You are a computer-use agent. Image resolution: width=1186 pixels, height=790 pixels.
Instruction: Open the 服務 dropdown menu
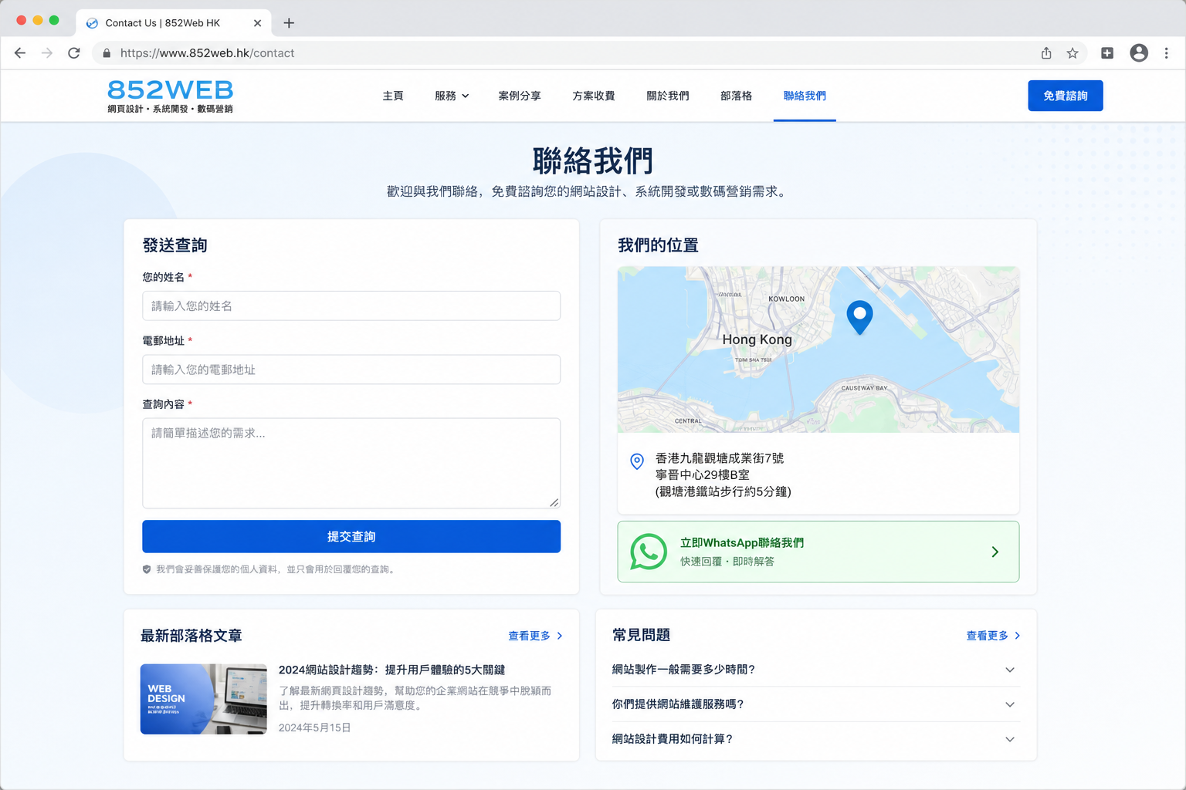[452, 96]
